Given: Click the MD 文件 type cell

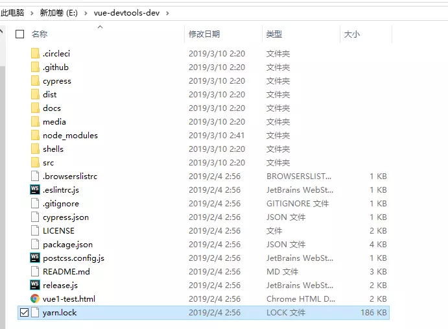Looking at the screenshot, I should [x=282, y=272].
